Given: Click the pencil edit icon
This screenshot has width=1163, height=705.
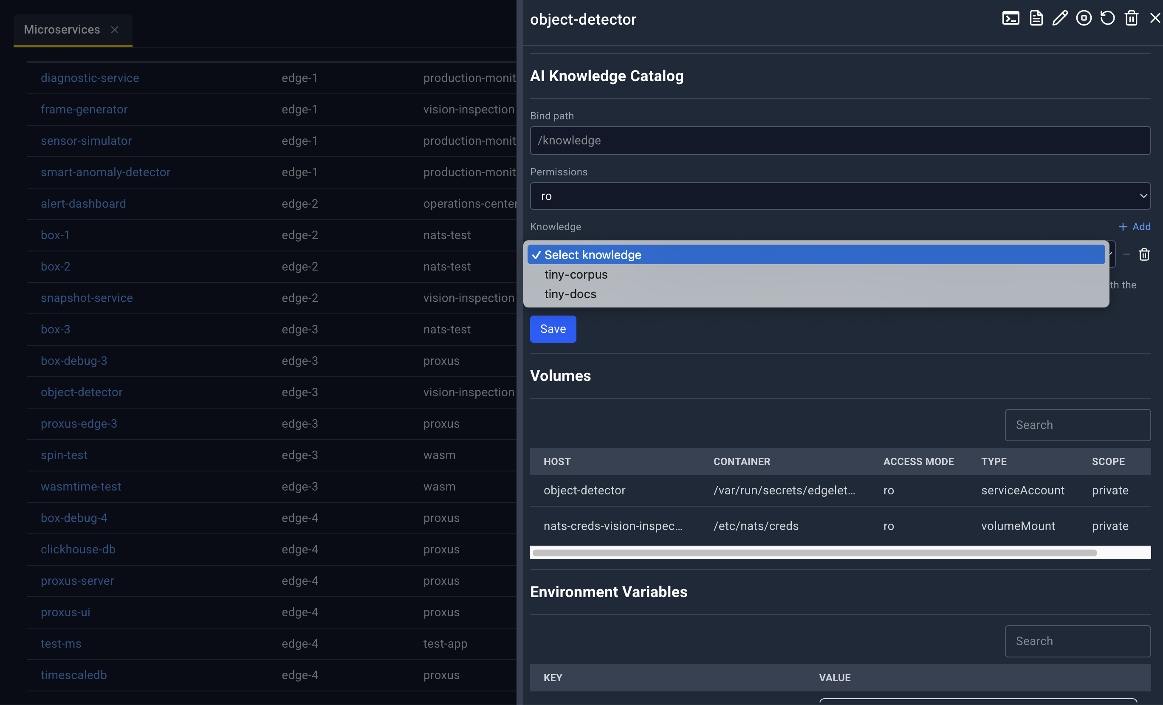Looking at the screenshot, I should [1060, 18].
